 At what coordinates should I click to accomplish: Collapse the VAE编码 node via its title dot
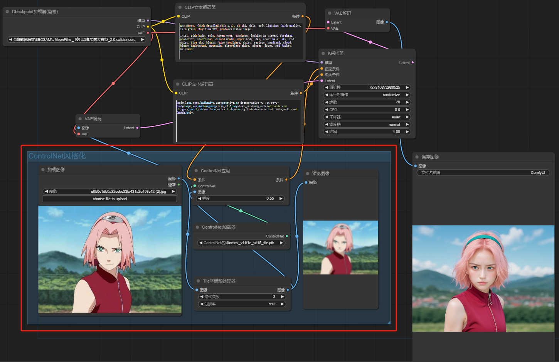pos(80,119)
